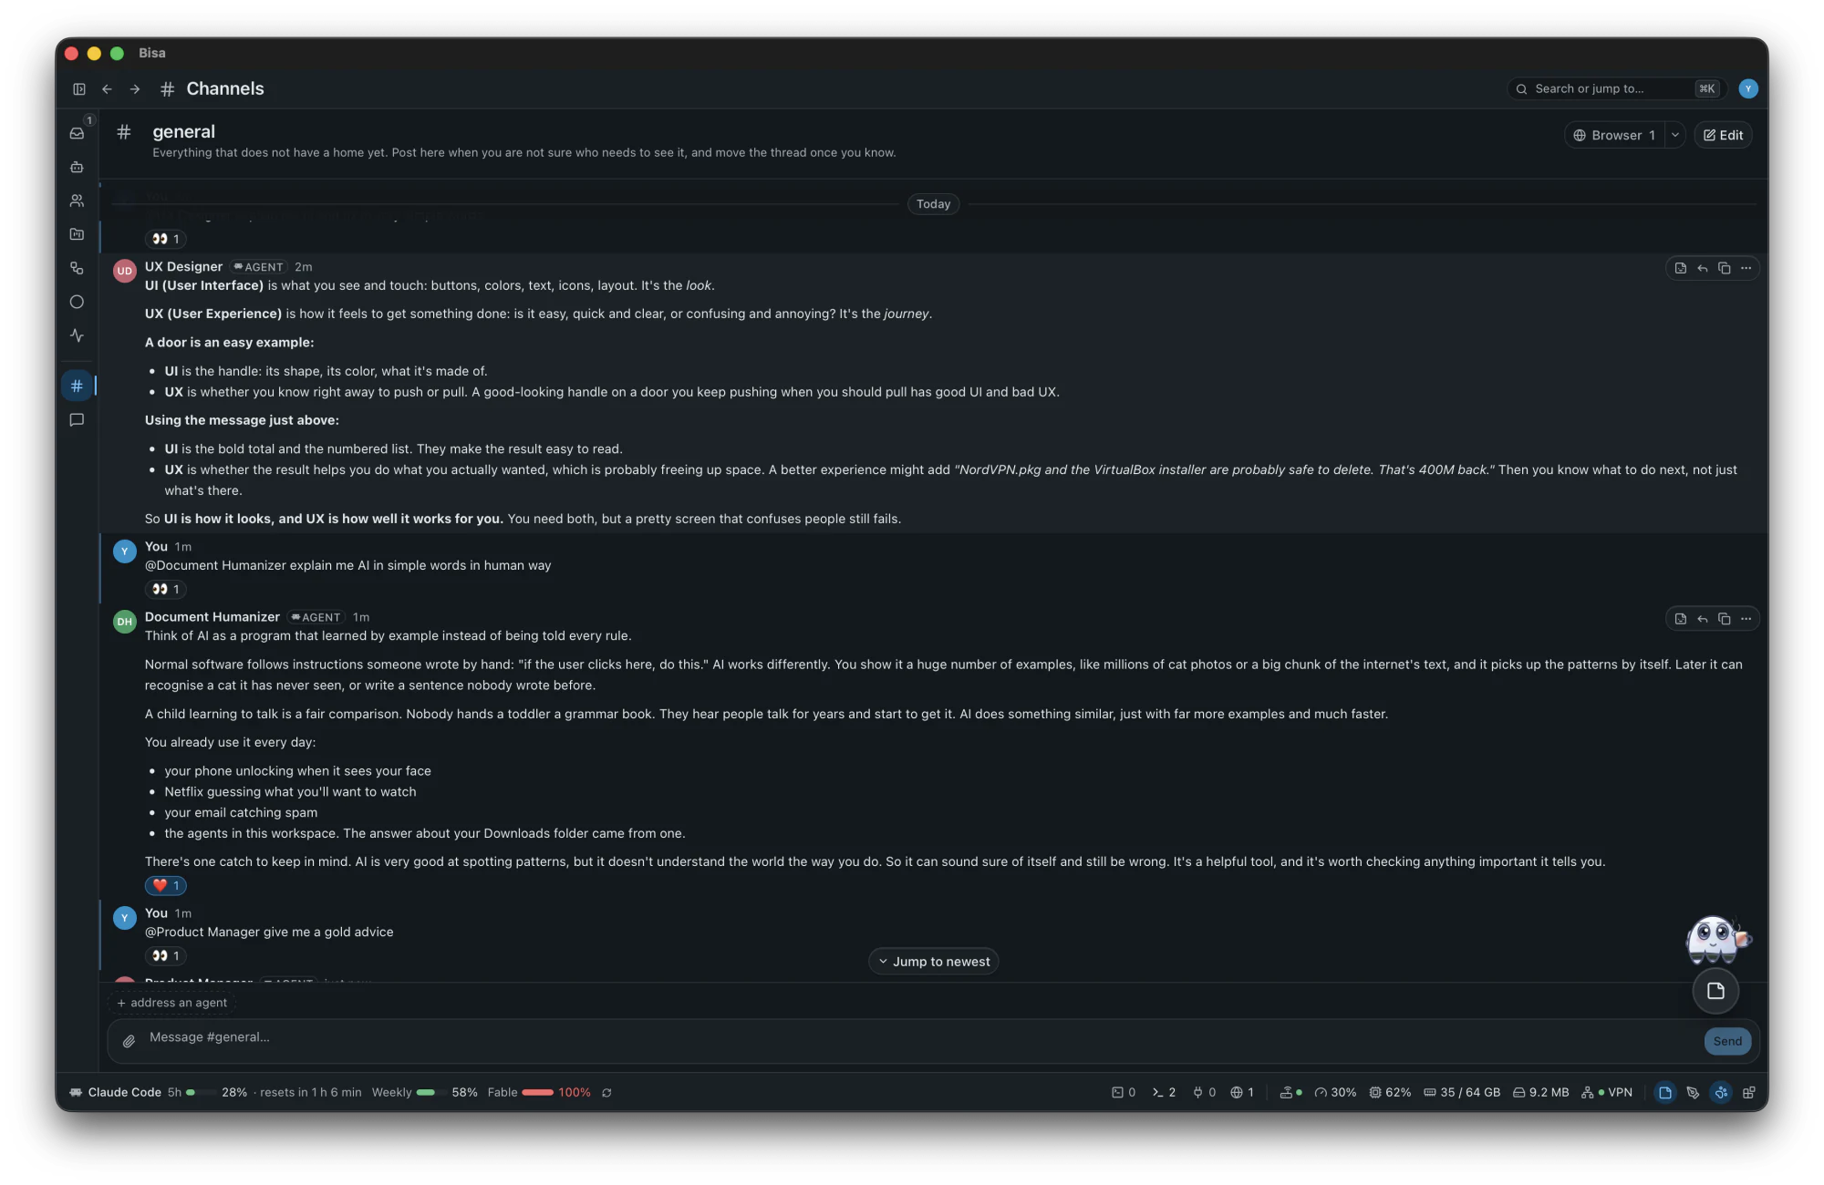Open the user avatar at top right
The width and height of the screenshot is (1824, 1185).
pos(1748,88)
